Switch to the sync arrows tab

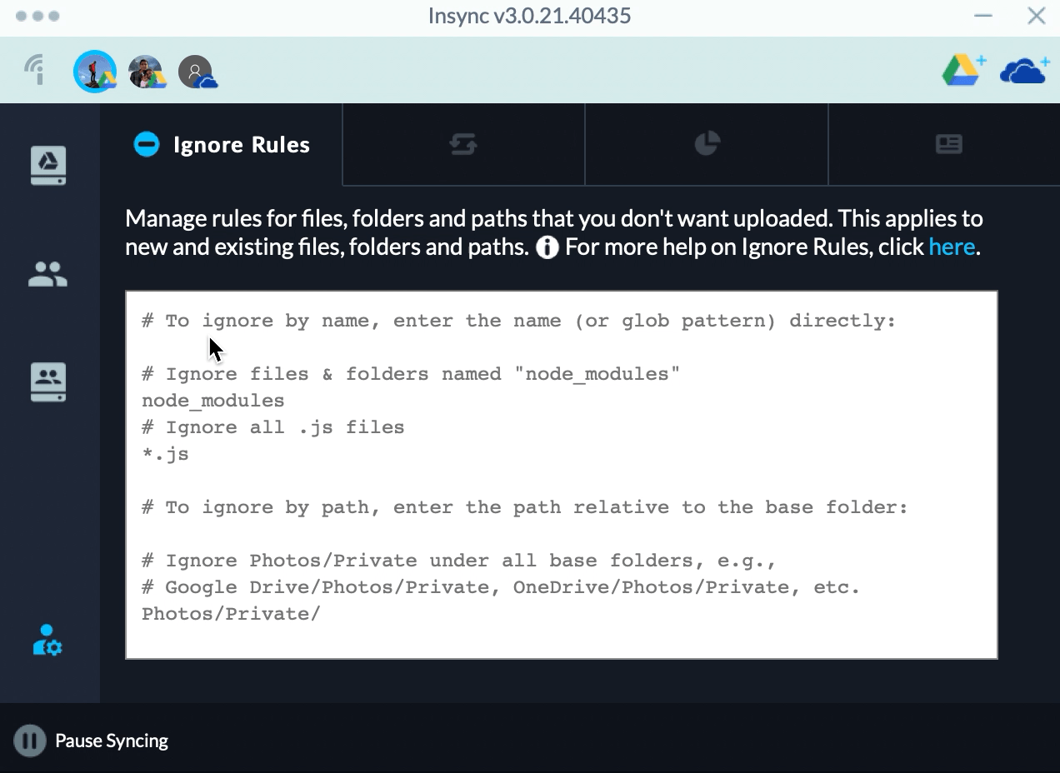click(x=463, y=145)
